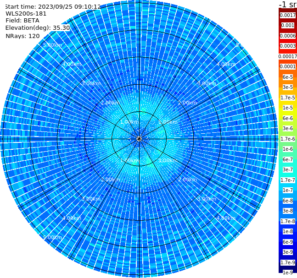Pick the 1e-8 colorbar label

[x=288, y=231]
